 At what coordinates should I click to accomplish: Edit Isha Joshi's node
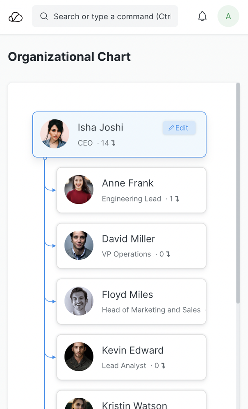coord(179,128)
